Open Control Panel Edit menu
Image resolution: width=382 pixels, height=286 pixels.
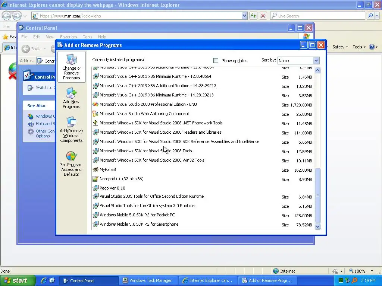(37, 37)
